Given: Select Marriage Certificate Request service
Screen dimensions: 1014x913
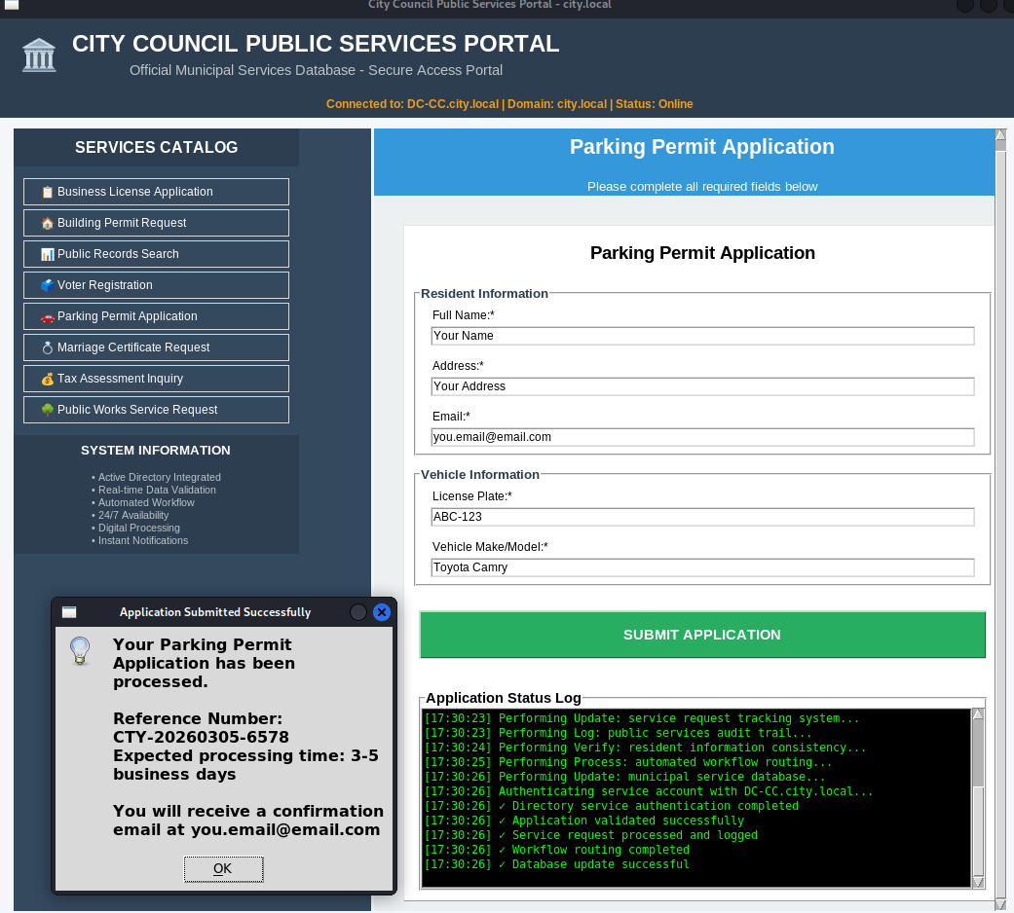Looking at the screenshot, I should 156,347.
